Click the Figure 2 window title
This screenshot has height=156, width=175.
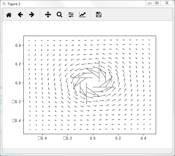click(x=14, y=4)
